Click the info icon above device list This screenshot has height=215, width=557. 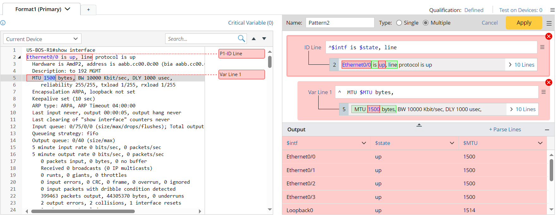3,23
